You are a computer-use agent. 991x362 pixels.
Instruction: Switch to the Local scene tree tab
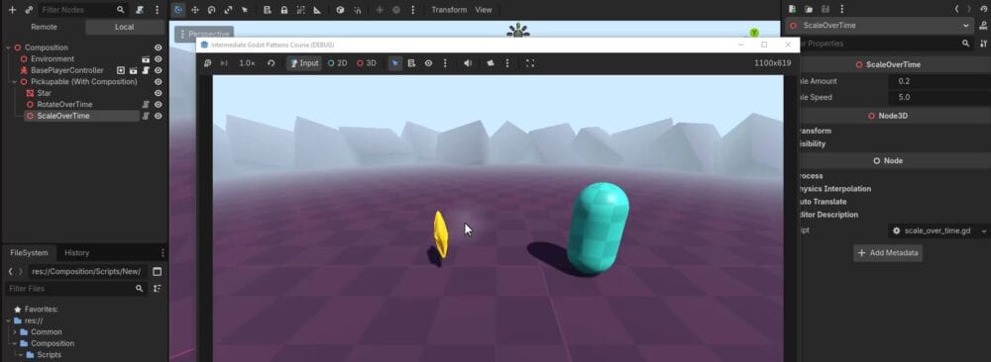pos(125,27)
